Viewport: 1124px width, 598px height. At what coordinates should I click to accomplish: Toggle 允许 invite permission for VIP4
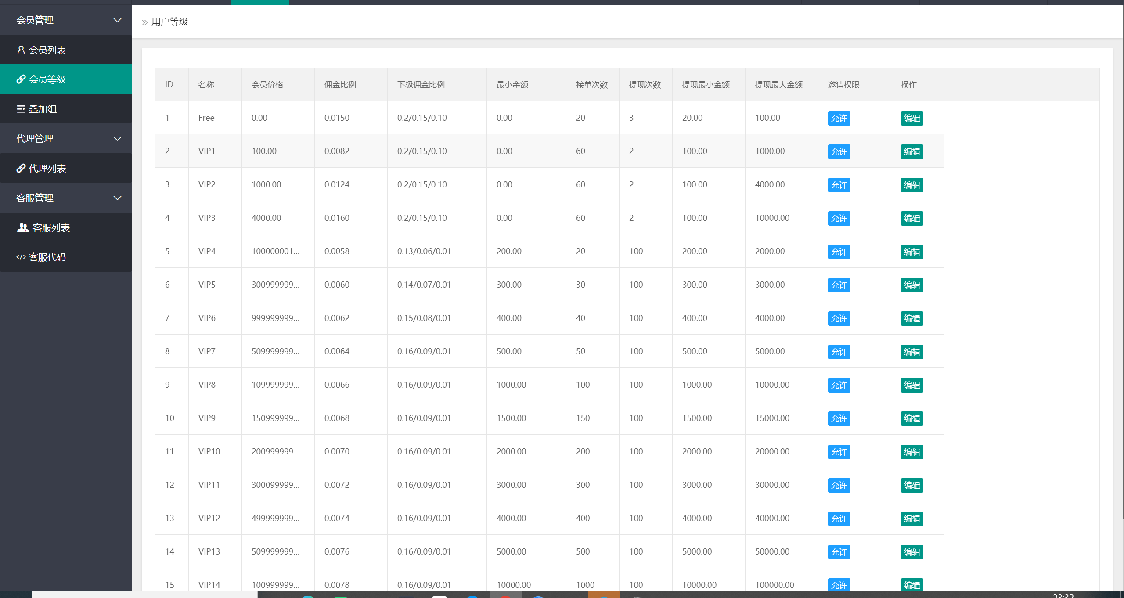839,252
